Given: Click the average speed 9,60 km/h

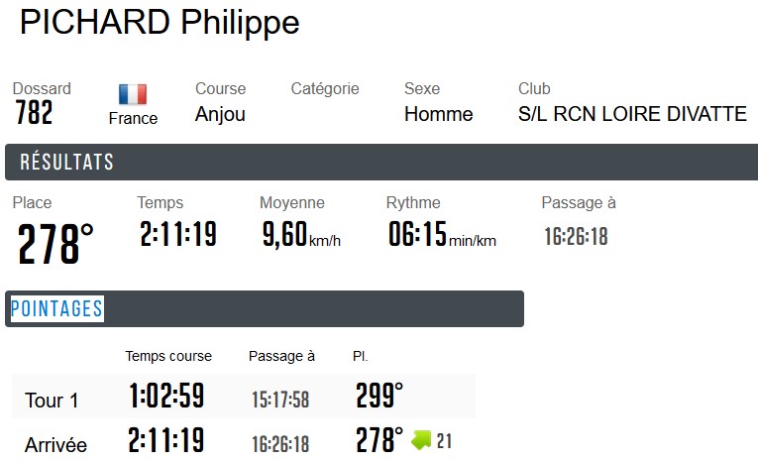Looking at the screenshot, I should click(x=299, y=236).
